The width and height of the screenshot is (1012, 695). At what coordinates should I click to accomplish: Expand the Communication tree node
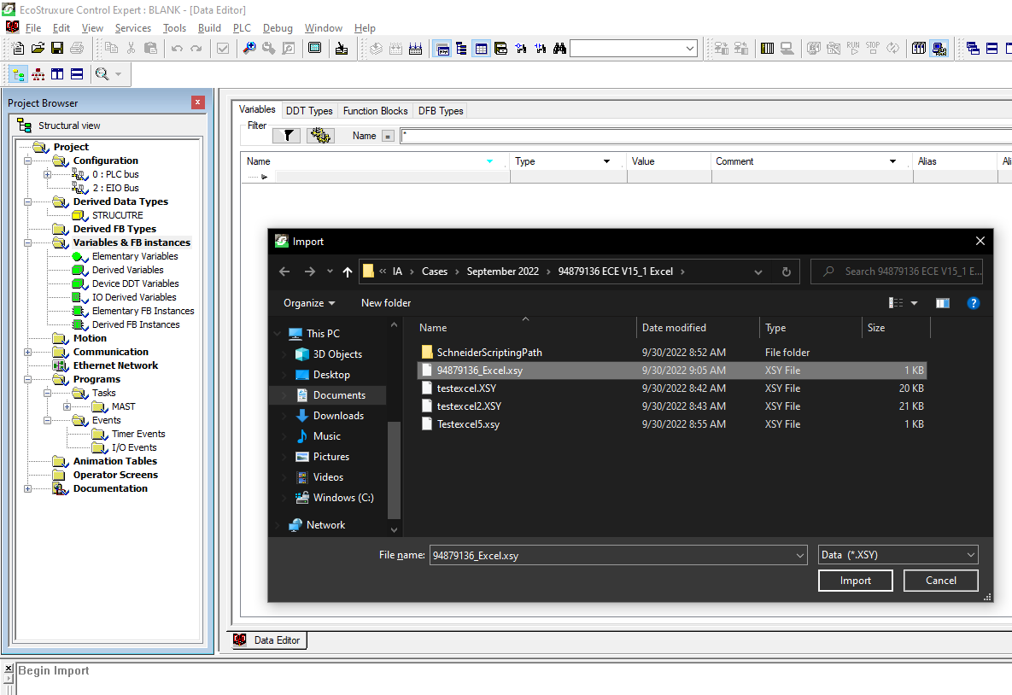(x=27, y=353)
